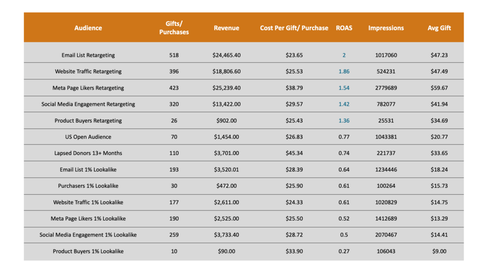Click the blue 1.54 ROAS value
This screenshot has width=488, height=274.
pos(344,88)
